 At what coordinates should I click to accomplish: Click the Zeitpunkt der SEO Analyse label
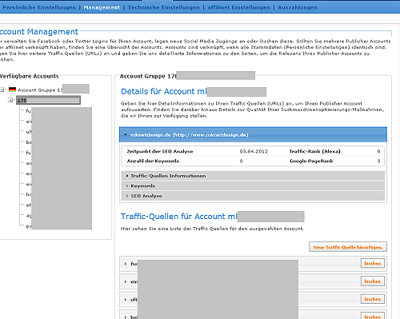coord(160,151)
